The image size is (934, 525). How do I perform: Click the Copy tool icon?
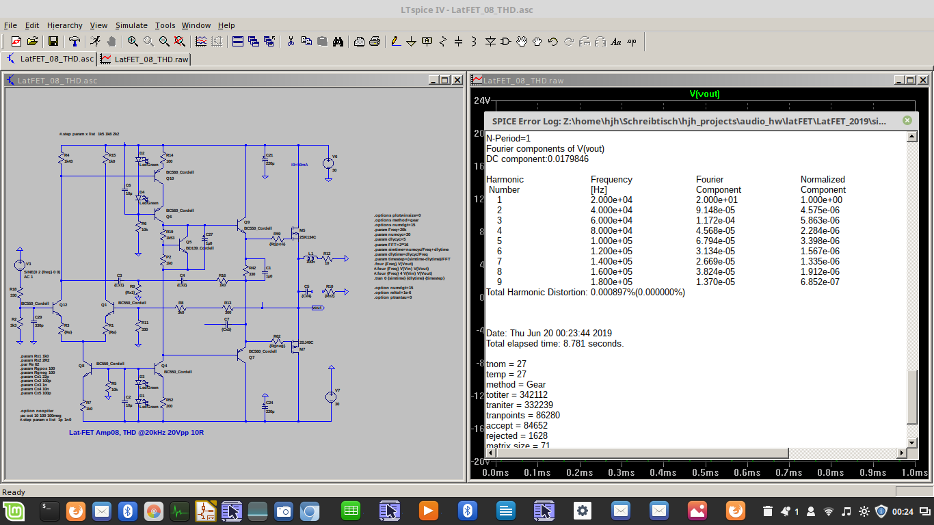[306, 42]
